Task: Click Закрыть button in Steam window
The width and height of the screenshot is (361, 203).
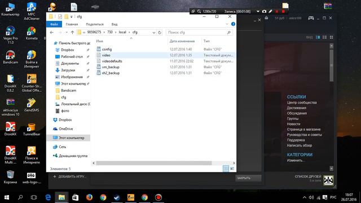Action: [x=248, y=178]
